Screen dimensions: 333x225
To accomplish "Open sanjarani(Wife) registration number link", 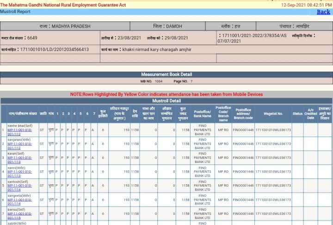I will coord(19,146).
